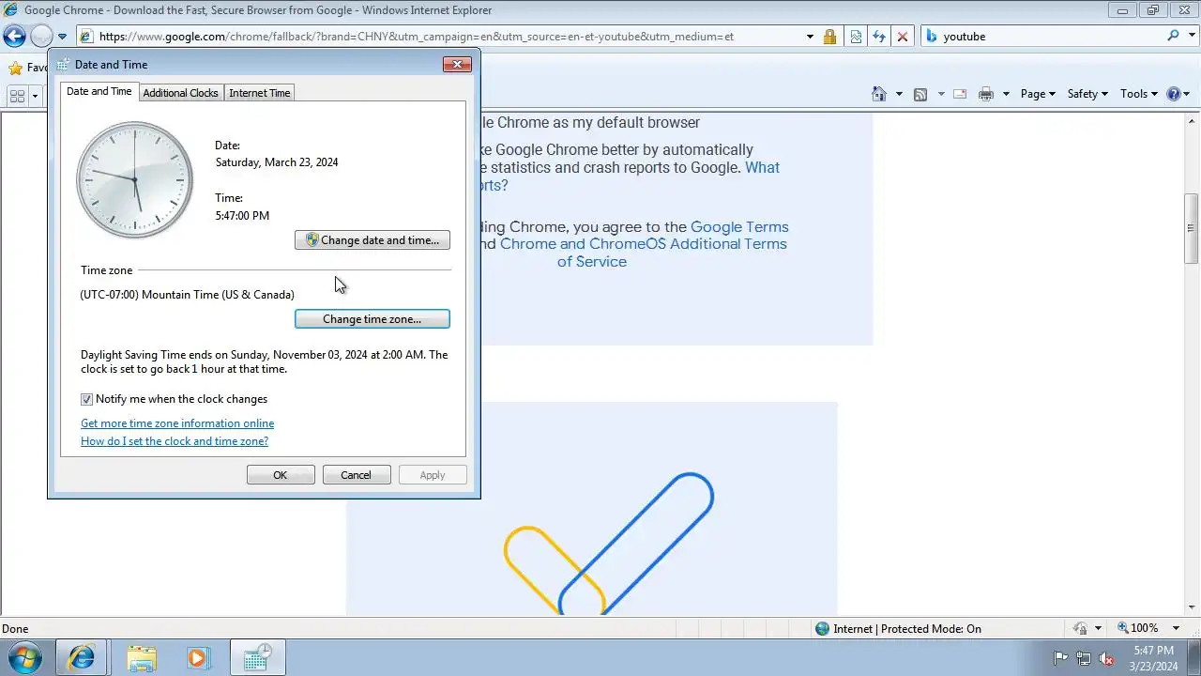The width and height of the screenshot is (1201, 676).
Task: Close the Date and Time dialog
Action: click(x=457, y=65)
